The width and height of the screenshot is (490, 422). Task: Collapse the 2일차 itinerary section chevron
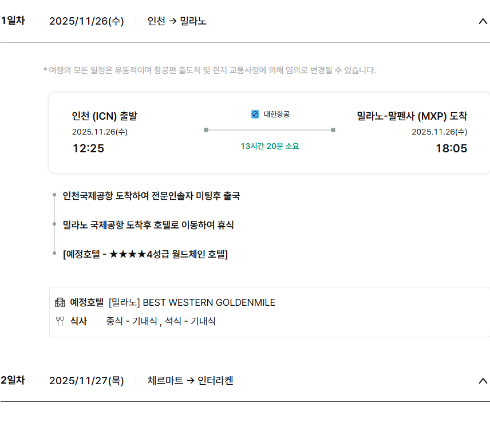click(x=483, y=381)
